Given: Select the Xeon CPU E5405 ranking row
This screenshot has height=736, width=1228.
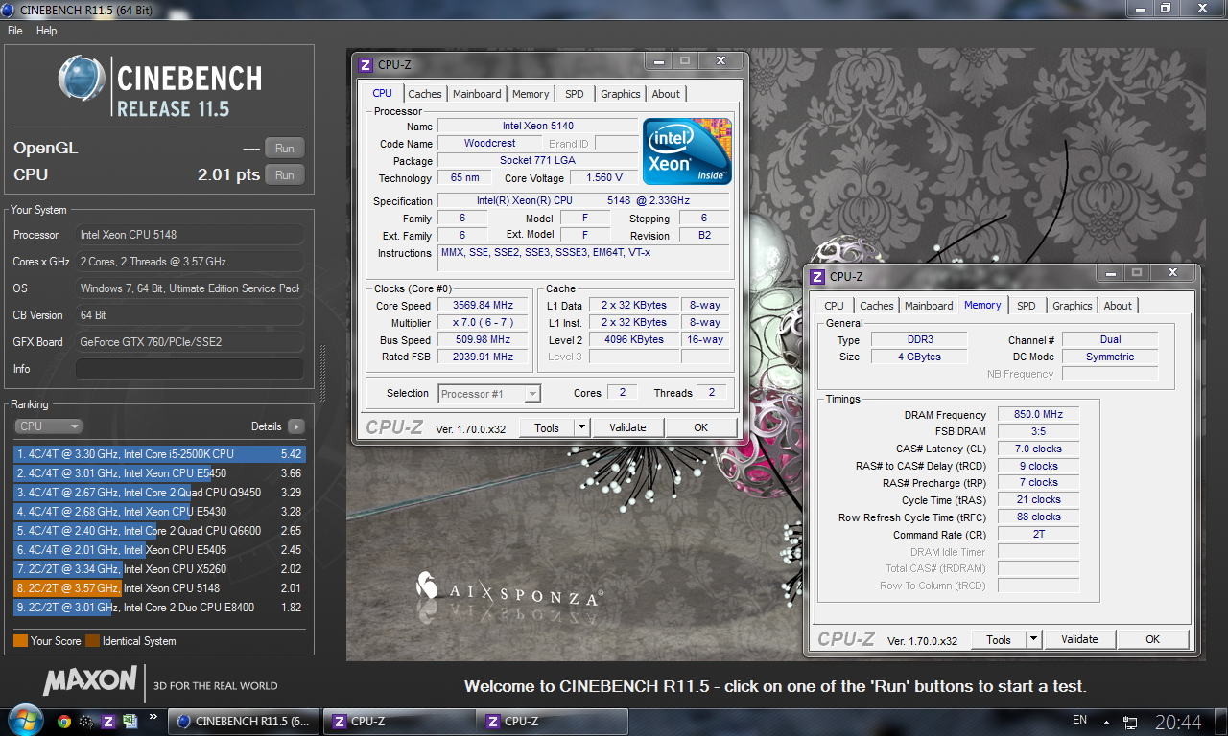Looking at the screenshot, I should 159,550.
